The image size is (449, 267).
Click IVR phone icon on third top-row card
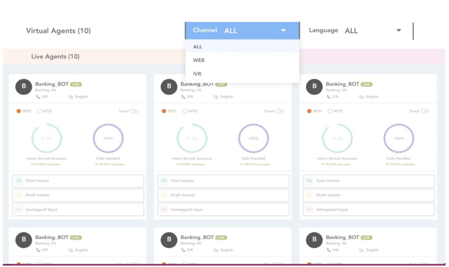coord(329,97)
